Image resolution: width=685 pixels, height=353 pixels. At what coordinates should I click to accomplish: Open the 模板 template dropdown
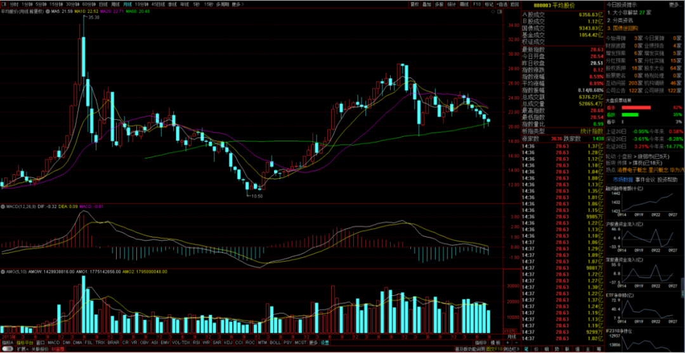click(x=495, y=342)
